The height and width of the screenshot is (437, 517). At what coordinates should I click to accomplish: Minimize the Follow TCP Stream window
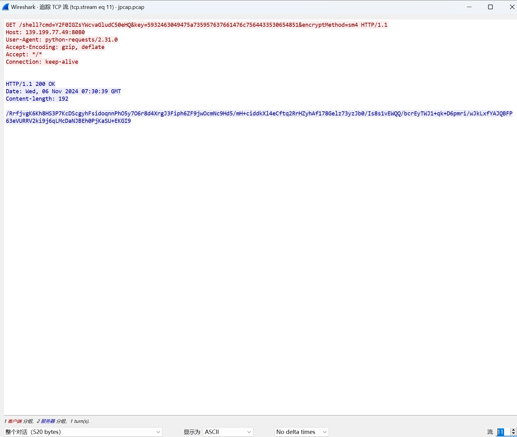pos(469,7)
